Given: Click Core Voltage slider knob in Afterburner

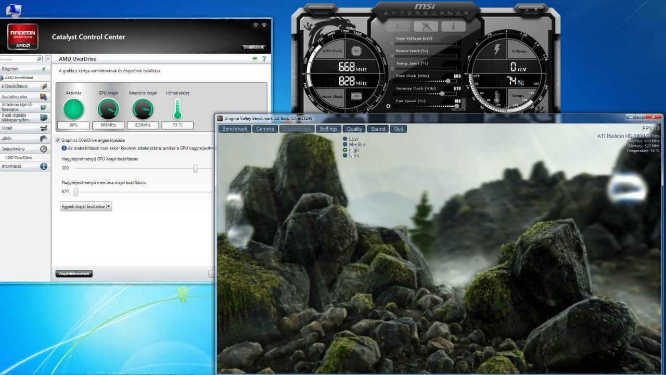Looking at the screenshot, I should (x=392, y=44).
